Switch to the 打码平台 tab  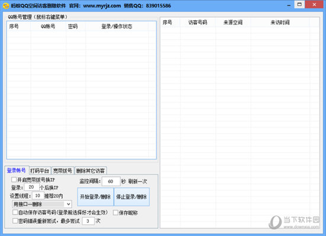tap(40, 171)
